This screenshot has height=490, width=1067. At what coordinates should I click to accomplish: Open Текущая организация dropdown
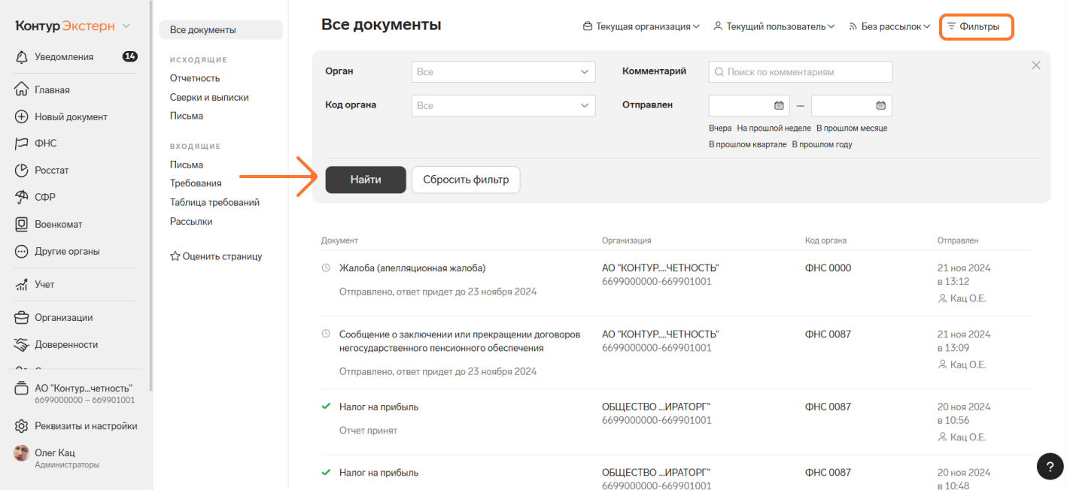click(x=641, y=27)
